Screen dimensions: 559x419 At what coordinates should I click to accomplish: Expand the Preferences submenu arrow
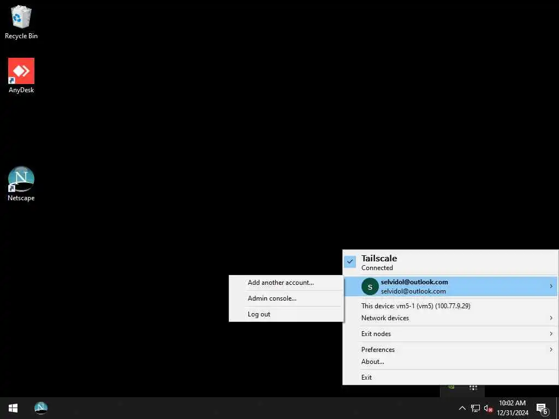(x=551, y=350)
